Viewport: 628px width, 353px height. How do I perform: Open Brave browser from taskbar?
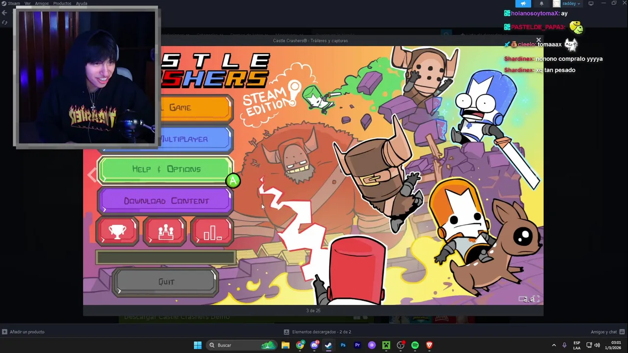point(429,345)
